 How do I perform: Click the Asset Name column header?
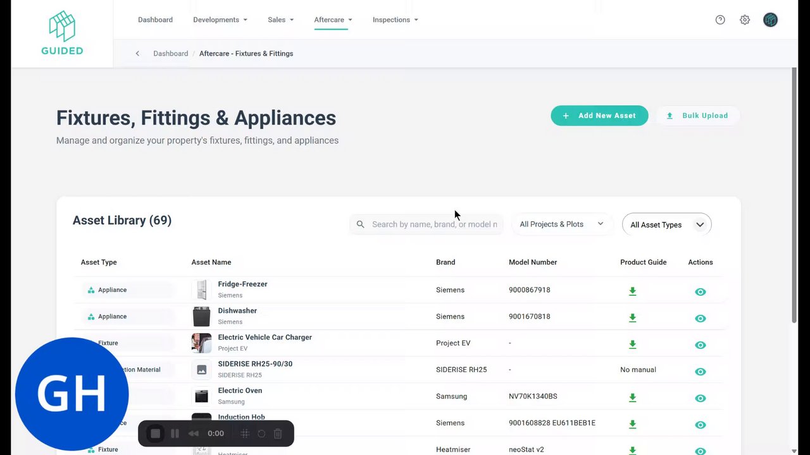[211, 262]
